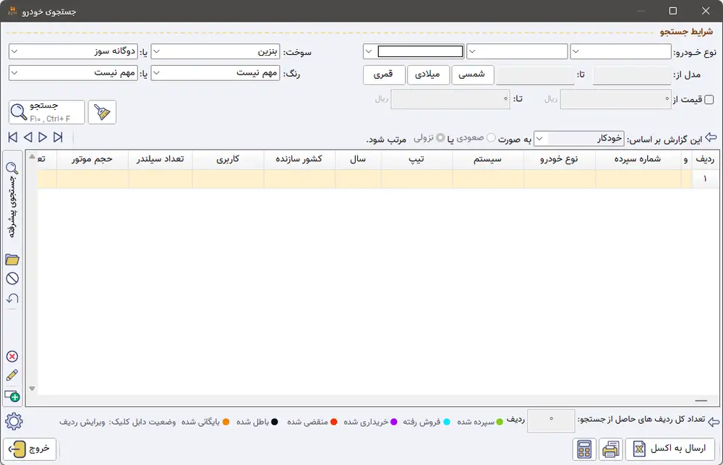The height and width of the screenshot is (465, 723).
Task: Click the pencil edit icon in sidebar
Action: [12, 375]
